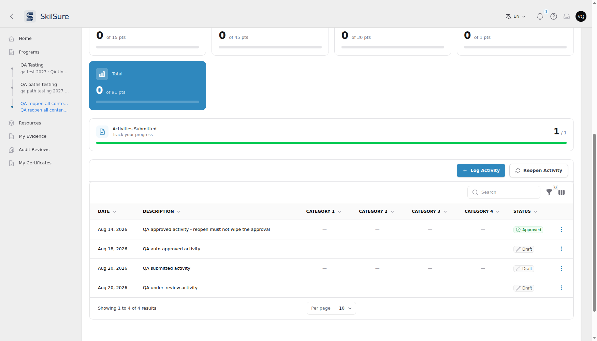Click the Activities Submitted green progress bar
597x341 pixels.
(x=331, y=143)
